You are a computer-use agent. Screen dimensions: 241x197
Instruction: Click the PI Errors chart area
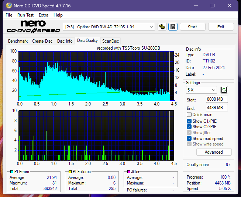tap(96, 76)
